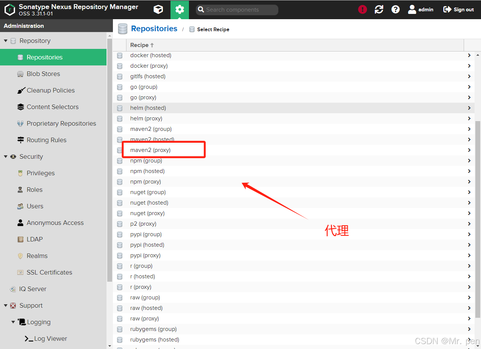481x349 pixels.
Task: Select the maven2 (proxy) recipe
Action: pyautogui.click(x=294, y=150)
